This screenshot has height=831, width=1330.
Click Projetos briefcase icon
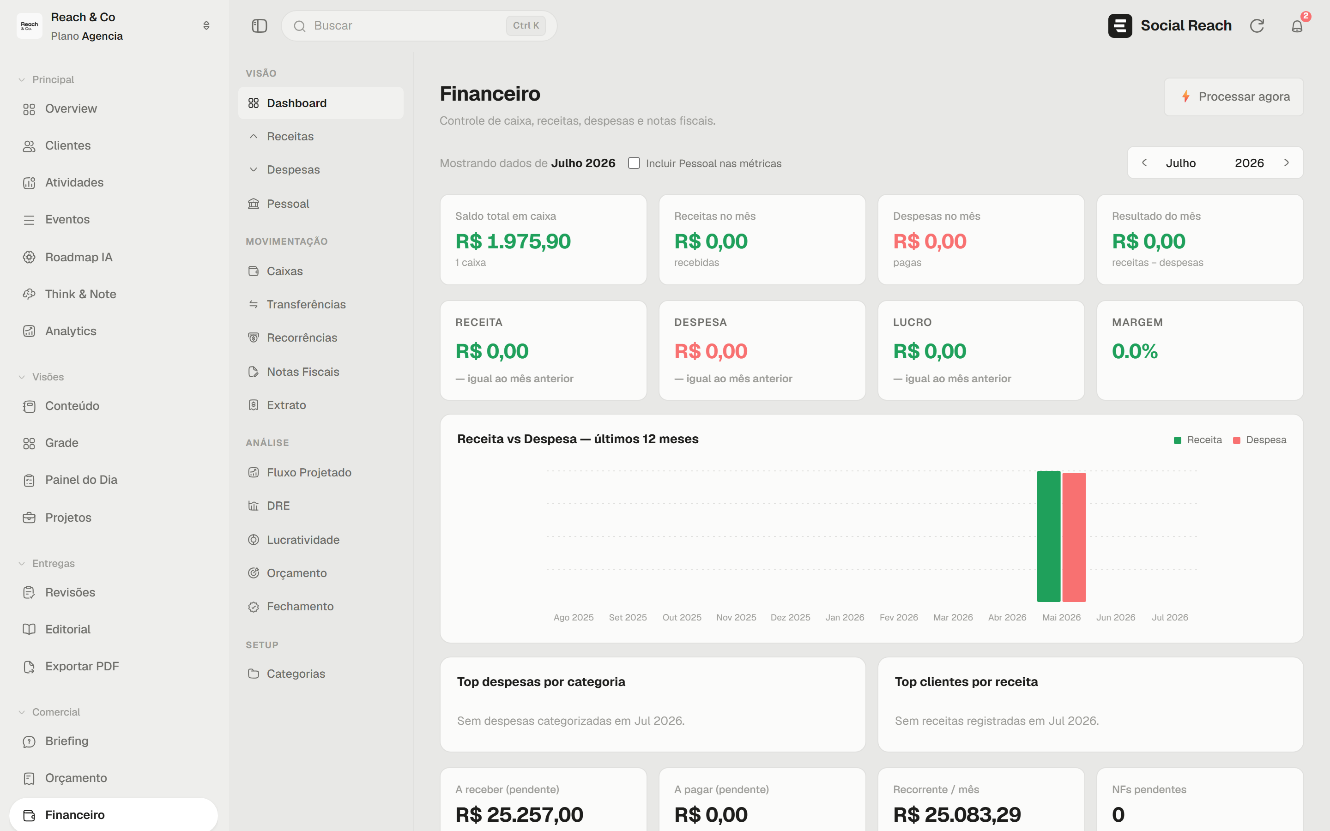pos(29,518)
